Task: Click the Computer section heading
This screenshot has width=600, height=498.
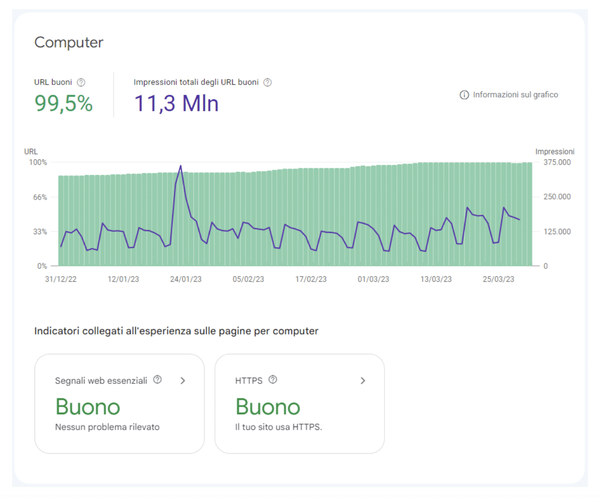Action: 69,43
